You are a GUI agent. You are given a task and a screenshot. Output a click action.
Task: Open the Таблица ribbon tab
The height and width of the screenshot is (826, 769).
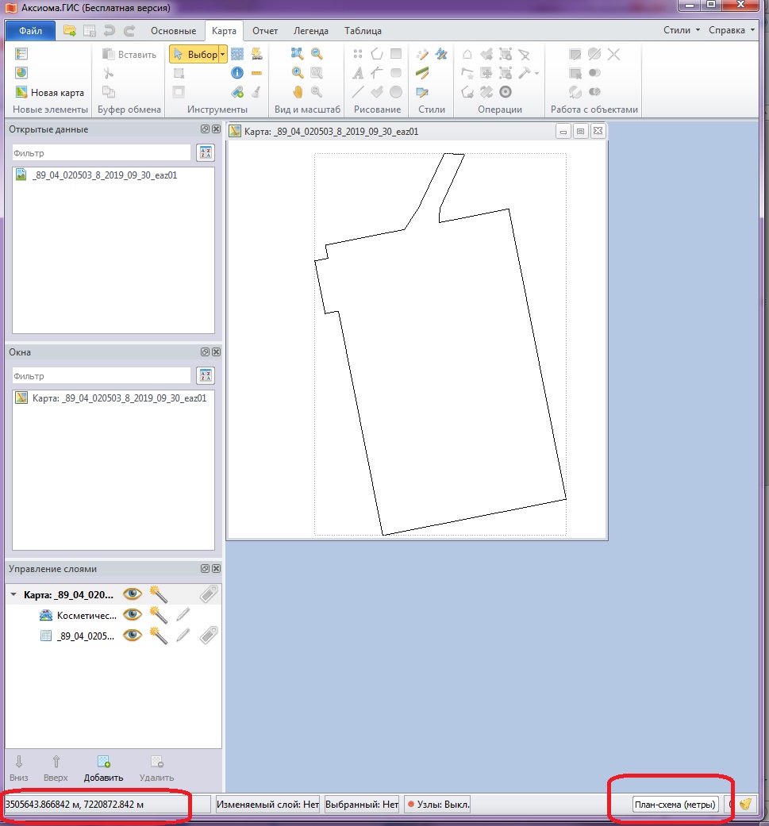click(x=363, y=31)
